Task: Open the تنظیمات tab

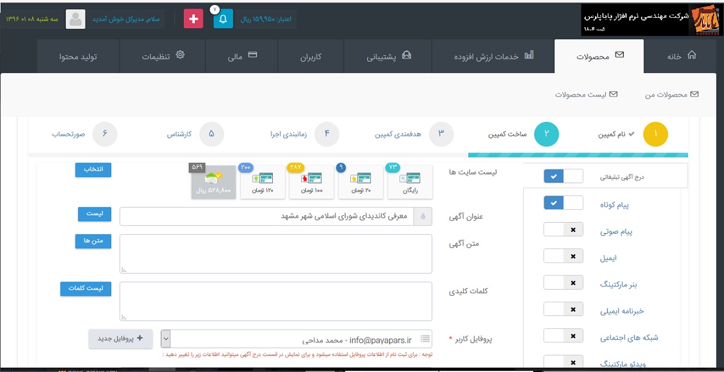Action: pos(162,56)
